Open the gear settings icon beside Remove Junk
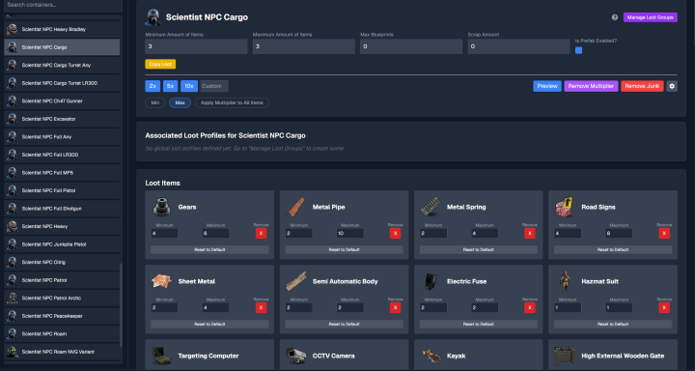 click(x=672, y=86)
